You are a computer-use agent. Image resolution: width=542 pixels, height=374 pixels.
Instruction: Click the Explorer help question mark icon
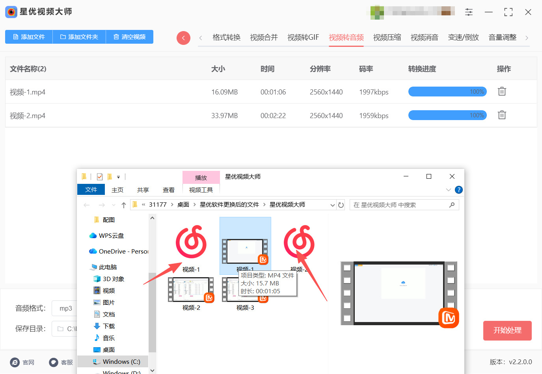(459, 190)
